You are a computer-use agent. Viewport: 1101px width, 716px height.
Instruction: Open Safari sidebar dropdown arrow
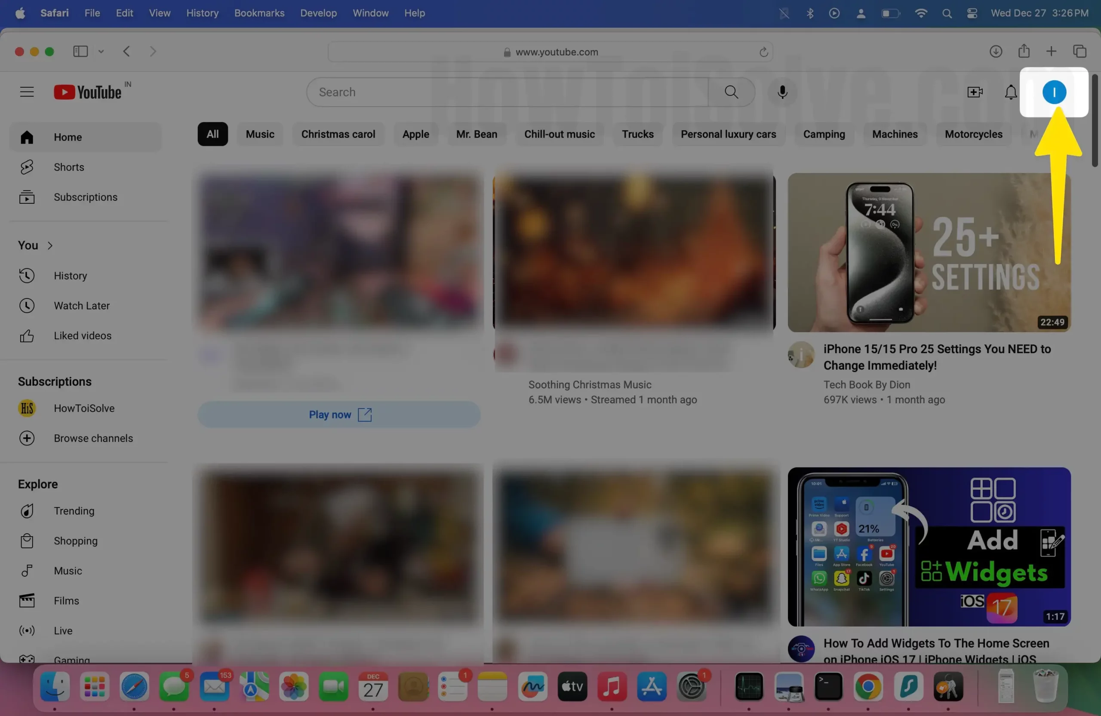[x=101, y=51]
